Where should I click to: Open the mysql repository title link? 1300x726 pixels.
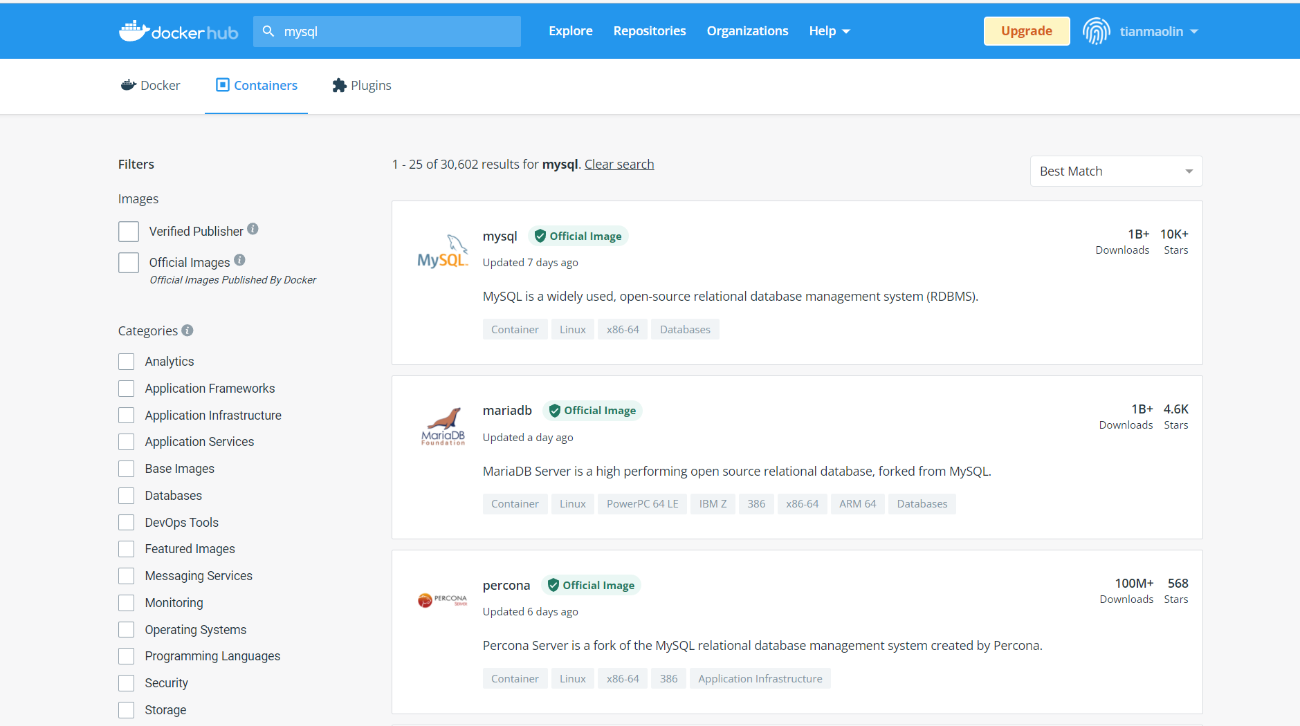click(500, 236)
